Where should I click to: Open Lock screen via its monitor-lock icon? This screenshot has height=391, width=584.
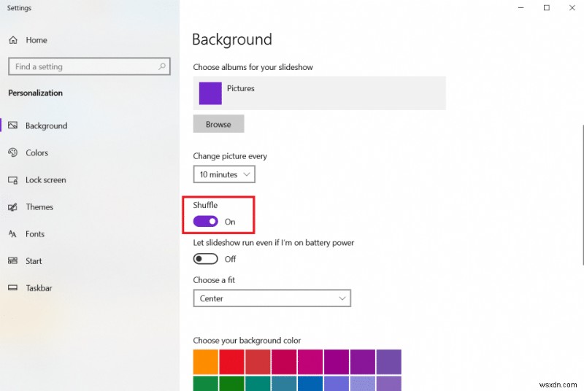pyautogui.click(x=13, y=180)
